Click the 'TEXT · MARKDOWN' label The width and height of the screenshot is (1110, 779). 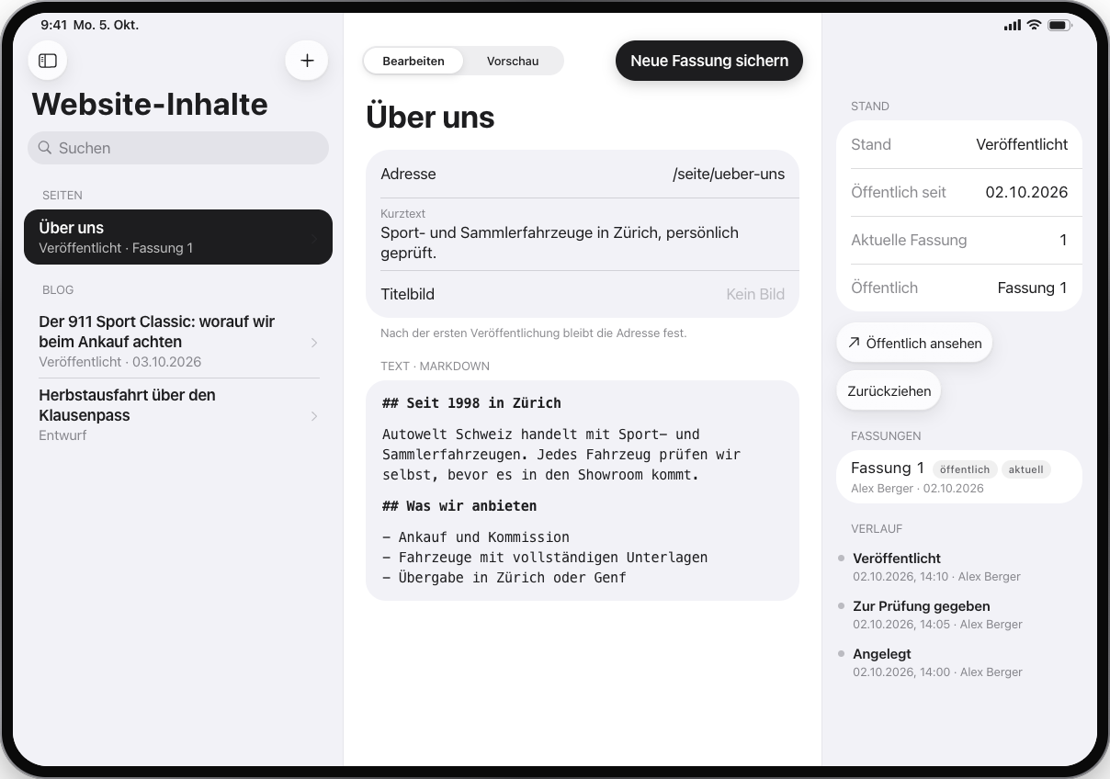pyautogui.click(x=435, y=367)
